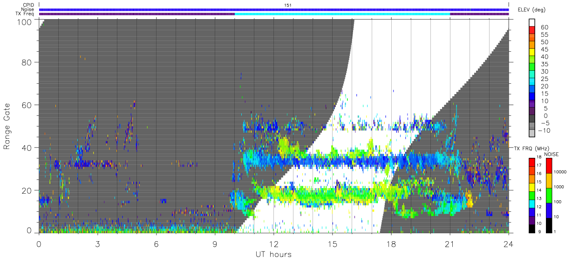The width and height of the screenshot is (572, 264).
Task: Select ELEV colorbar segment between 30 and 35
Action: [x=532, y=67]
